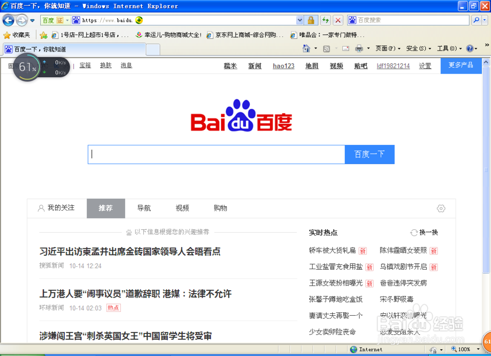Click the Read Mail icon in command bar
This screenshot has width=491, height=356.
click(346, 49)
